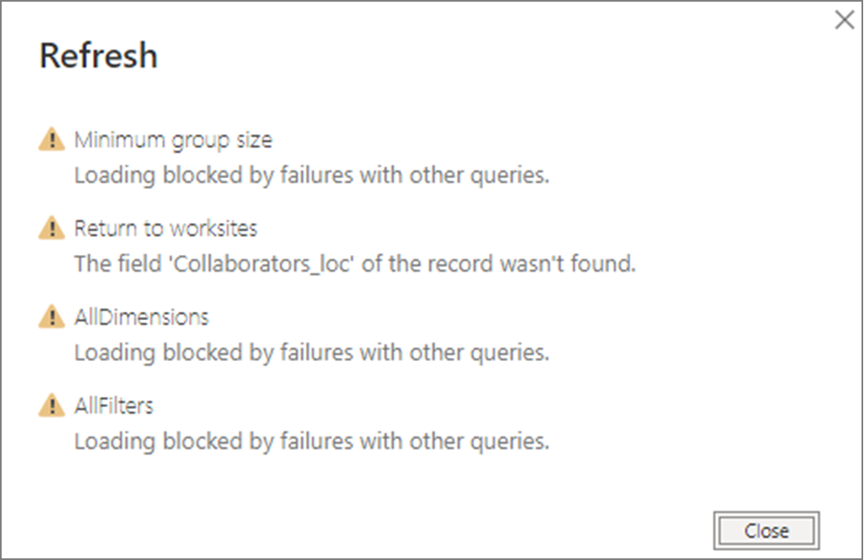Select the Return to worksites query entry

tap(166, 227)
